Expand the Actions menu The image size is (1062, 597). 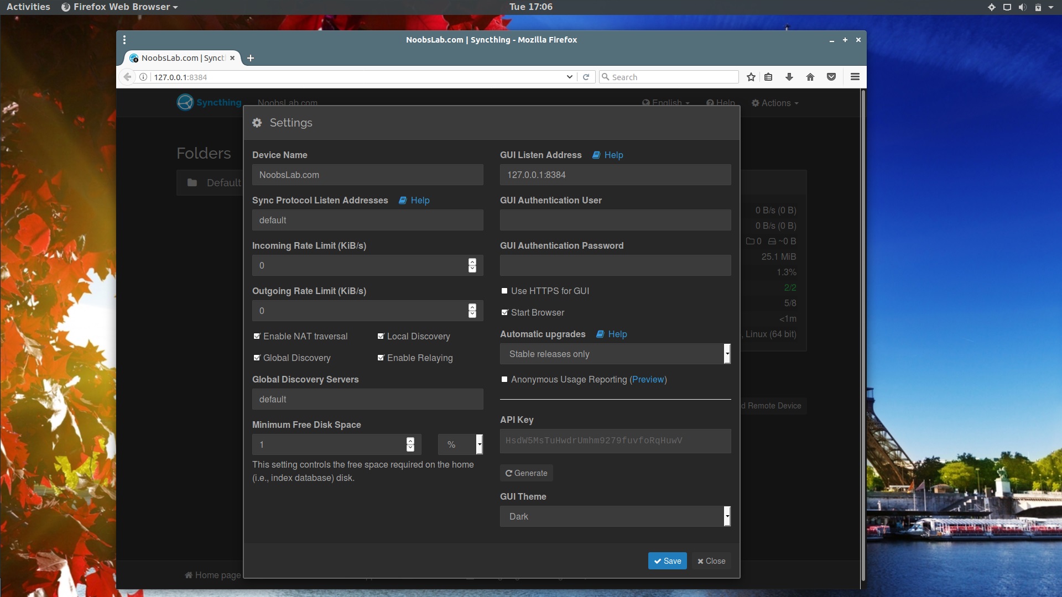[775, 103]
